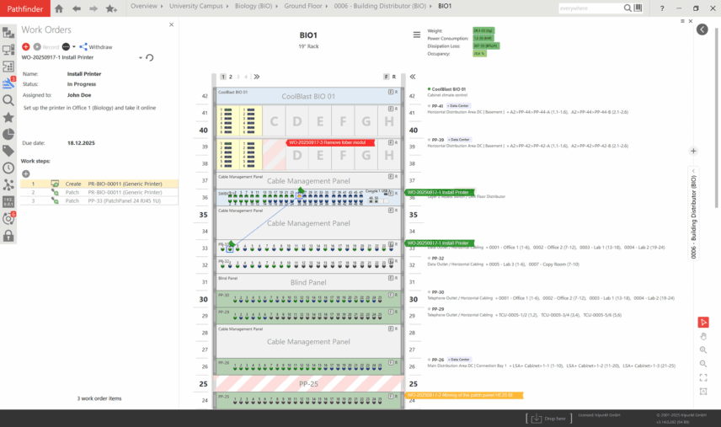Image resolution: width=721 pixels, height=427 pixels.
Task: Refresh the selected work order
Action: pyautogui.click(x=150, y=58)
